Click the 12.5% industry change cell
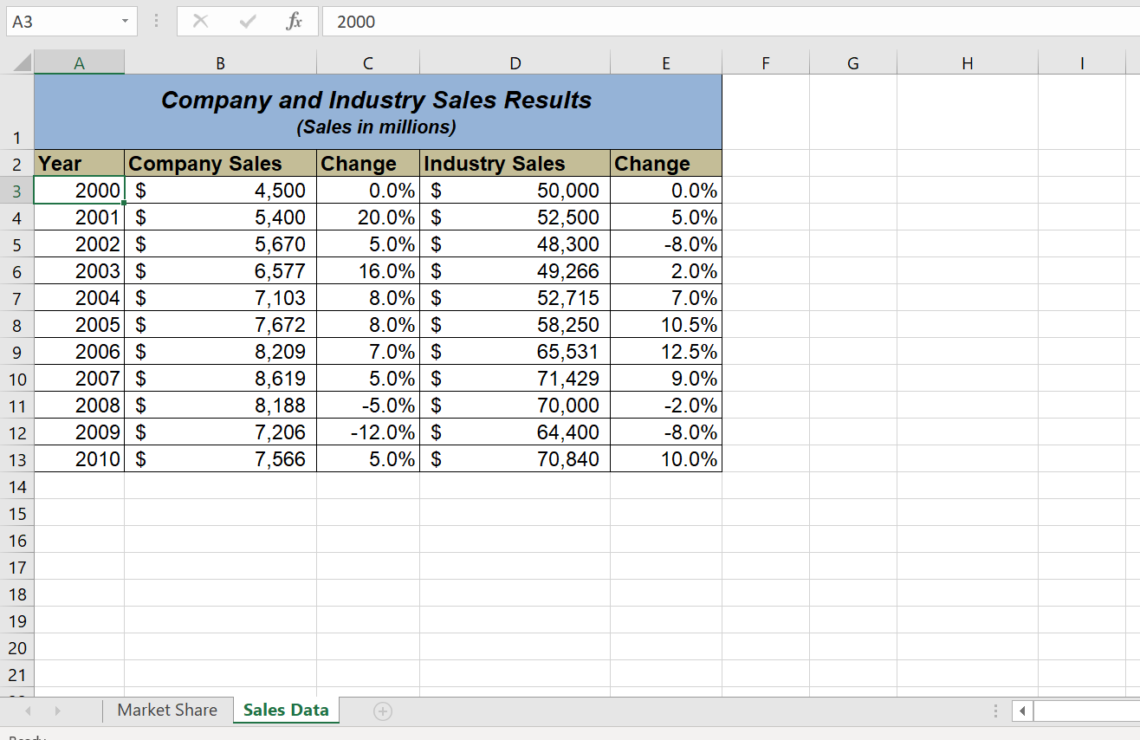1140x740 pixels. tap(665, 351)
